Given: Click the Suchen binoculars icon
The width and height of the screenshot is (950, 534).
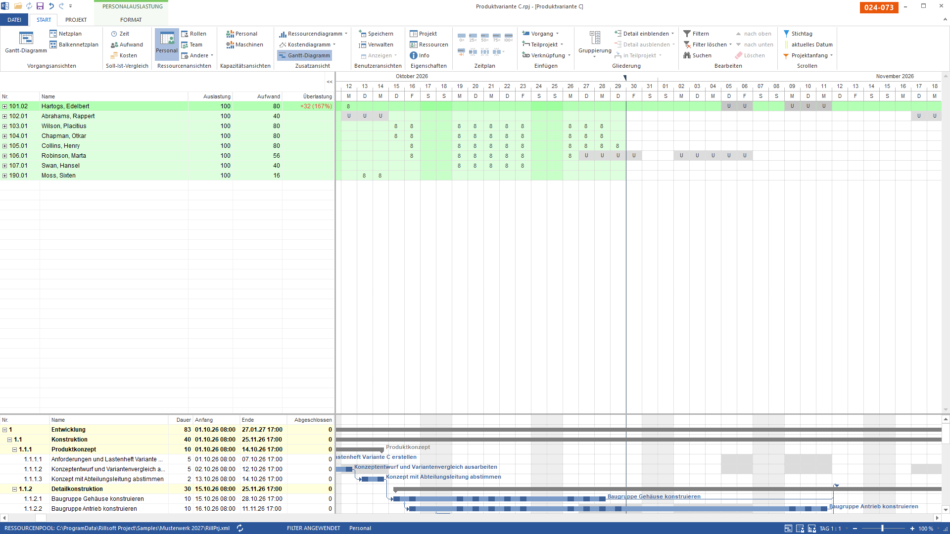Looking at the screenshot, I should [687, 55].
